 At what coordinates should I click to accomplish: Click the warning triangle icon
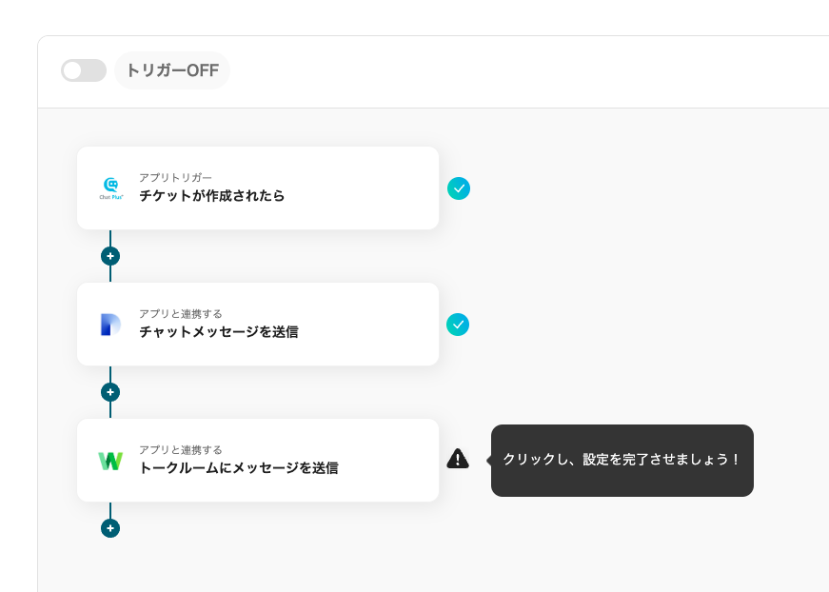tap(458, 459)
